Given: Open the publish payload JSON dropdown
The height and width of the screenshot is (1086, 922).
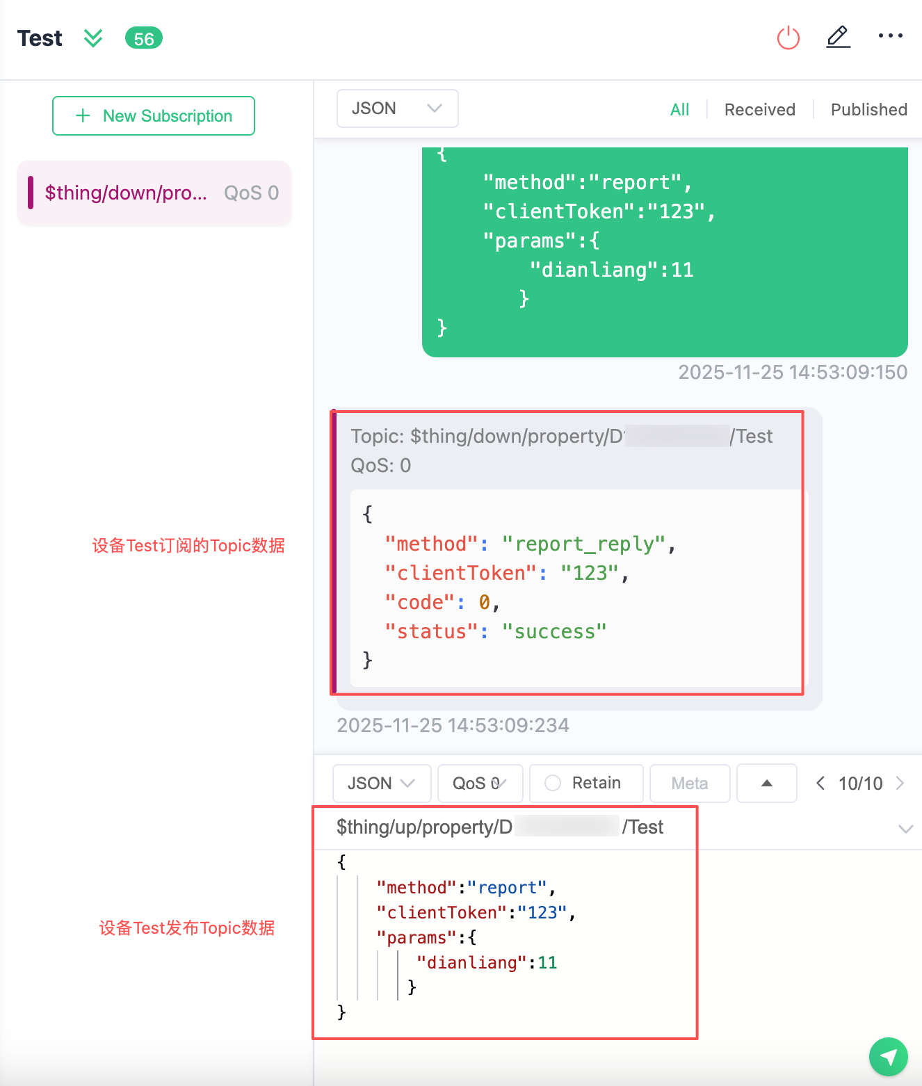Looking at the screenshot, I should tap(381, 784).
